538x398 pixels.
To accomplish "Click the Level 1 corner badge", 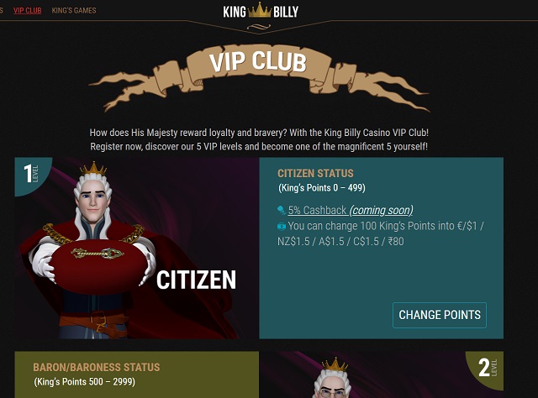I will point(32,174).
